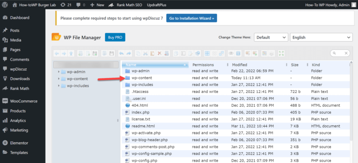Viewport: 358px width, 163px height.
Task: Select the .htaccess file row
Action: [x=235, y=92]
